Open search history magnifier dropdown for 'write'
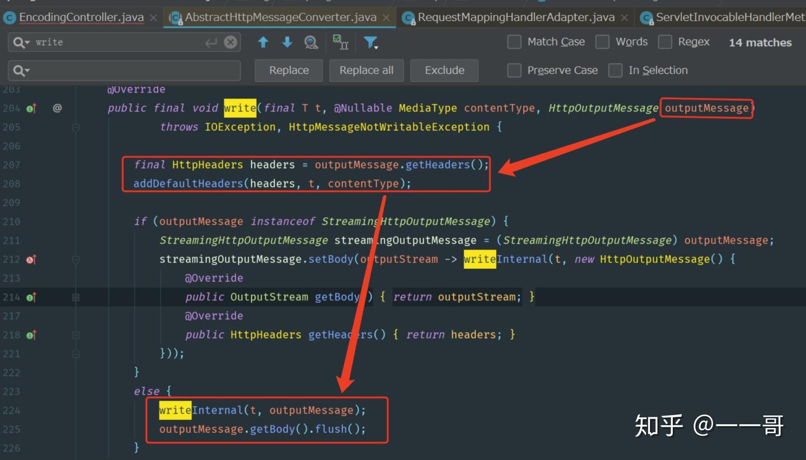 (21, 42)
